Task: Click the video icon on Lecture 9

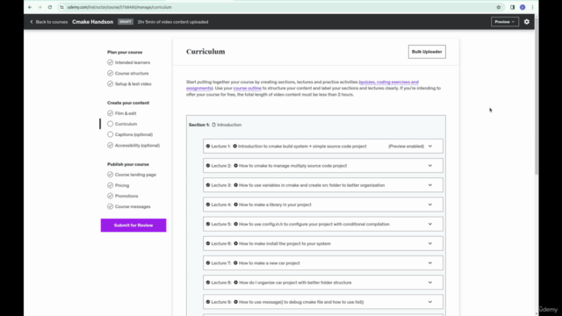Action: [236, 302]
